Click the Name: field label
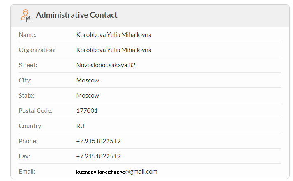 [x=28, y=35]
